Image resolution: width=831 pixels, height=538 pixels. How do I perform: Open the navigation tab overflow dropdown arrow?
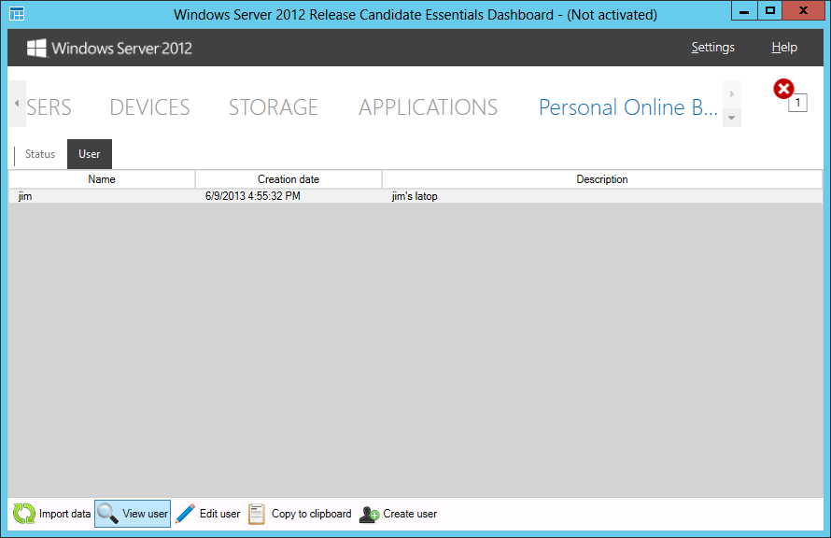coord(732,118)
